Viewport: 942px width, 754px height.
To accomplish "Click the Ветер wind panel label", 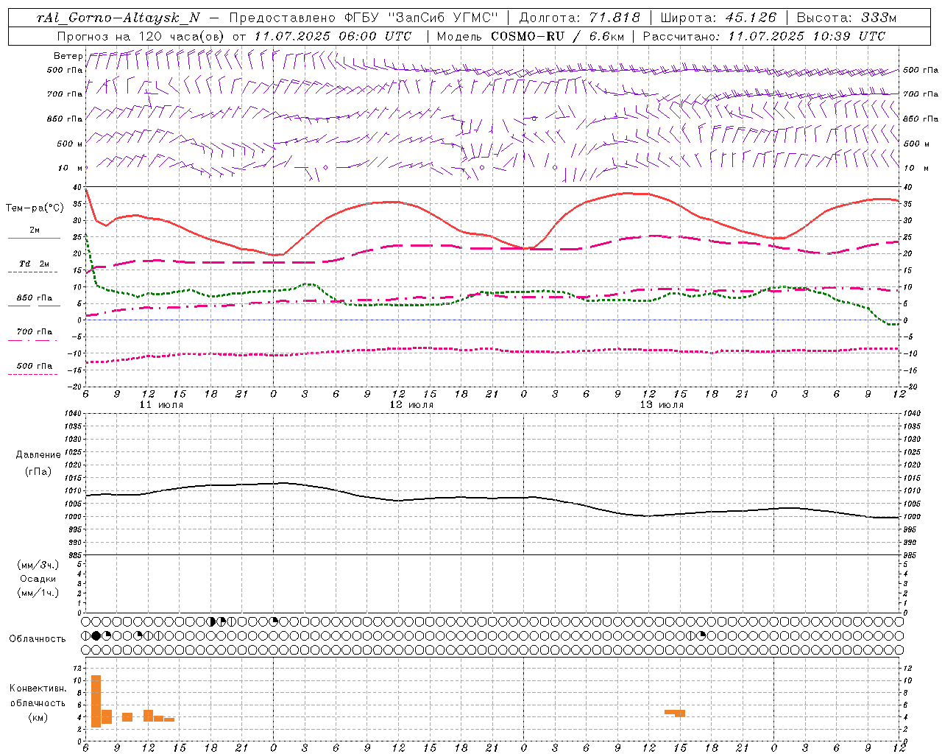I will click(68, 56).
